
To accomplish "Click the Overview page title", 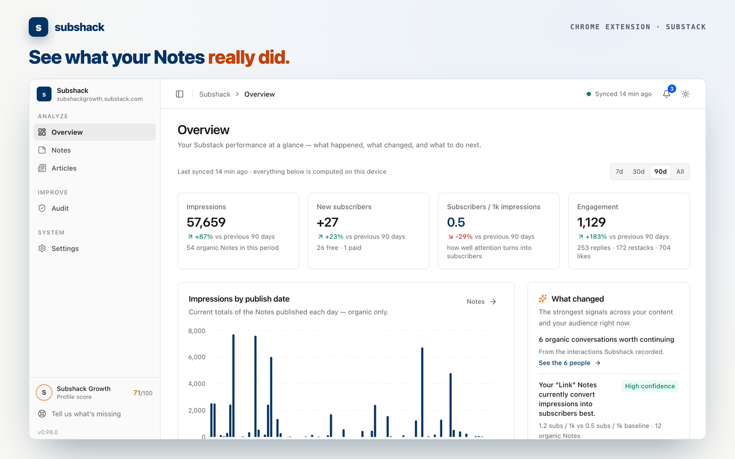I will (203, 130).
